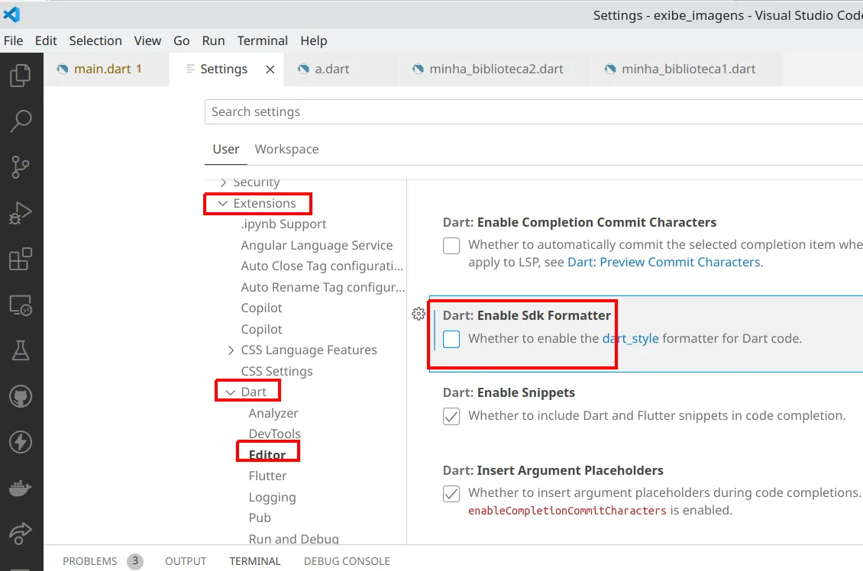
Task: Open the Docker whale icon
Action: (x=21, y=488)
